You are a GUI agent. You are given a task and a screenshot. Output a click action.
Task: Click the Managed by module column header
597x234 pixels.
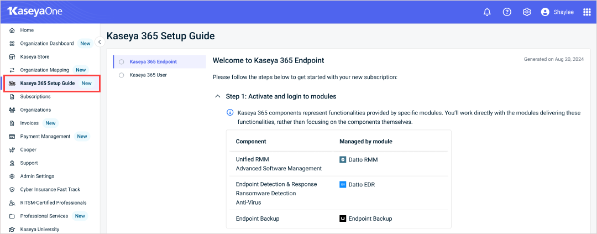pos(366,142)
